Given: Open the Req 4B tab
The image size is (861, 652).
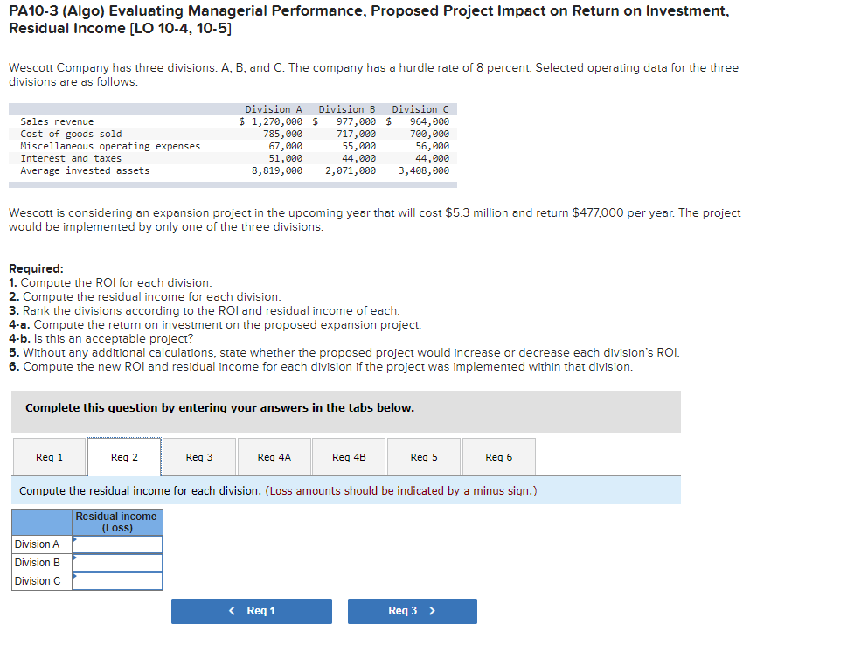Looking at the screenshot, I should click(348, 456).
